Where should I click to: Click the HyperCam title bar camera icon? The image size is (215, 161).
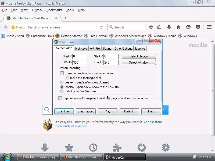[x=56, y=42]
